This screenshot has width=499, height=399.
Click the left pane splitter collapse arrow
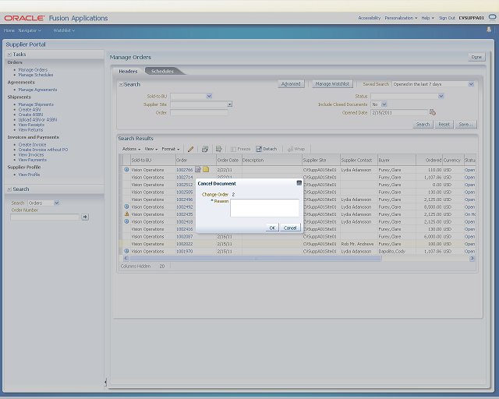point(105,382)
